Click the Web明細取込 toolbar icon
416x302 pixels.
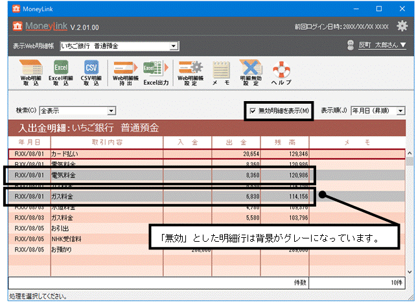coord(30,73)
